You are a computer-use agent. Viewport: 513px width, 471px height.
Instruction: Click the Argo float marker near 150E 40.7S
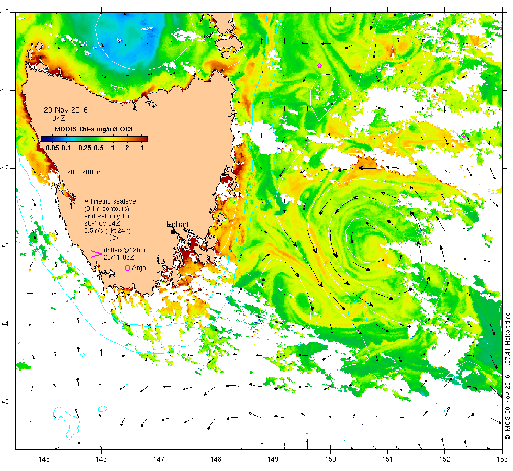click(x=320, y=66)
